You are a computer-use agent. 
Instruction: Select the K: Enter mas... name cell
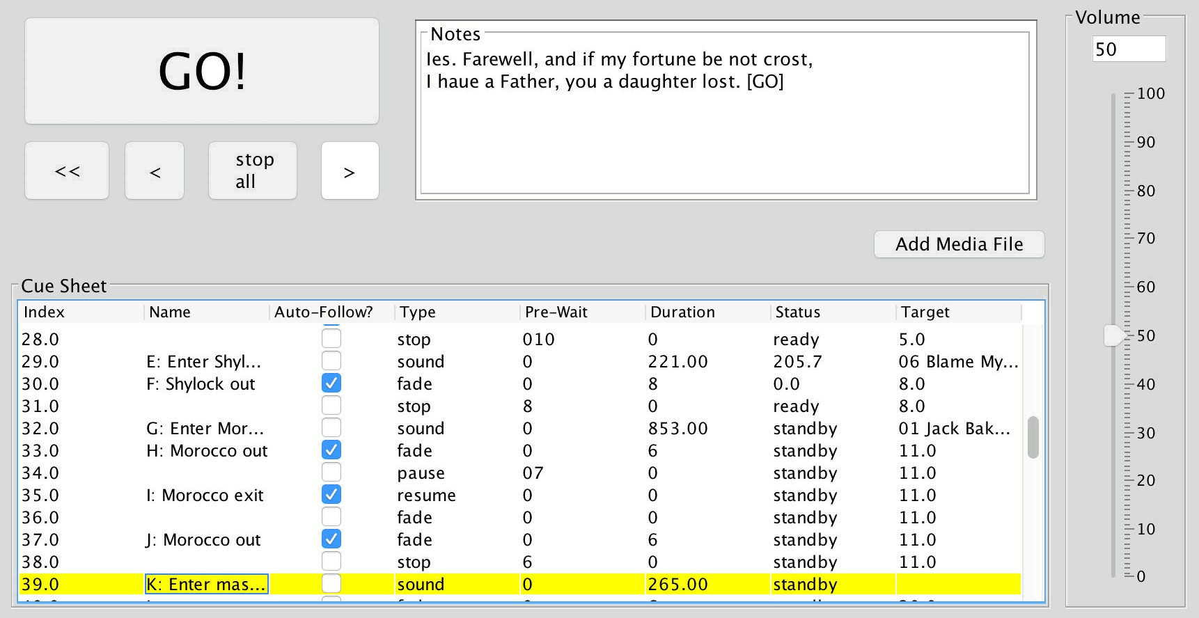[207, 584]
